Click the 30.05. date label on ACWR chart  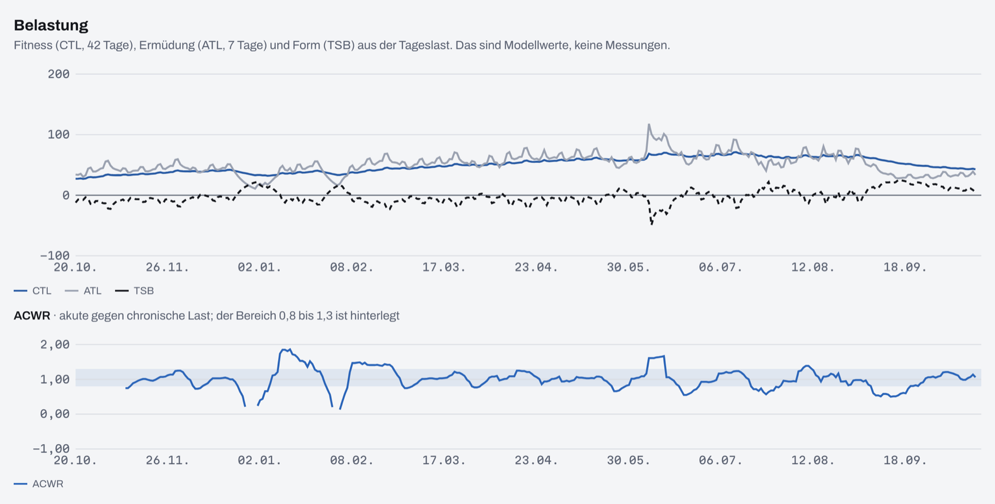629,461
